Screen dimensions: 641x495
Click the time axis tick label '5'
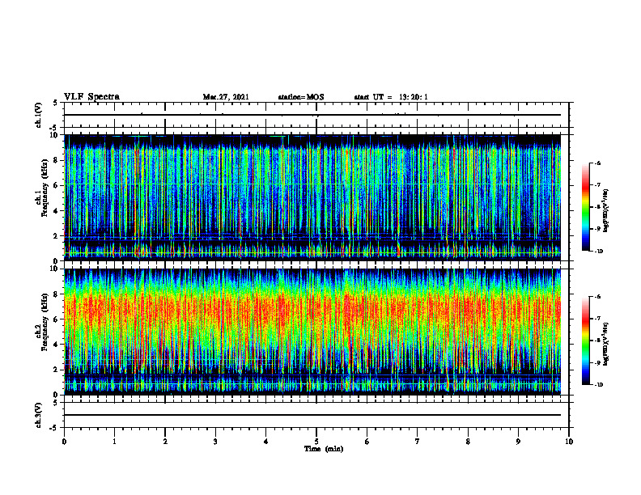[316, 442]
